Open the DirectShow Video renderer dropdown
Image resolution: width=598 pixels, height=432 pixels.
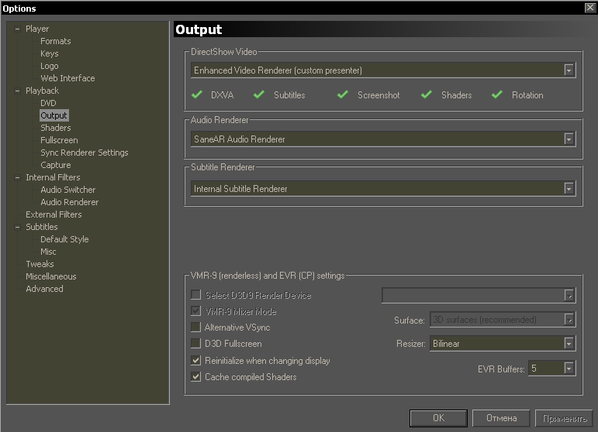[569, 70]
